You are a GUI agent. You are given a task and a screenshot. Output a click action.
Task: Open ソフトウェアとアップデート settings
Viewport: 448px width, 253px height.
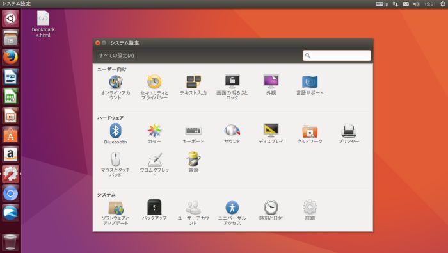[x=115, y=213]
